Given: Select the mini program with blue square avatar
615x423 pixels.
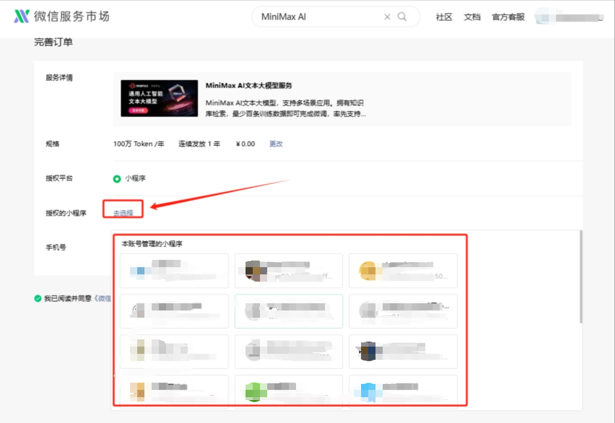Looking at the screenshot, I should [174, 271].
